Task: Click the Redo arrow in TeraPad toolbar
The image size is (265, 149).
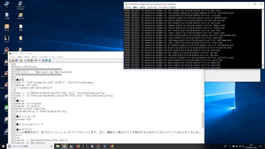Action: coord(39,60)
